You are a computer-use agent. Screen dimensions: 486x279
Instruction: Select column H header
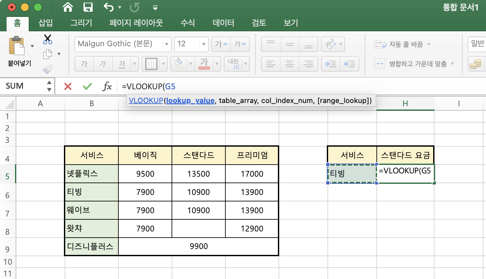(x=405, y=104)
